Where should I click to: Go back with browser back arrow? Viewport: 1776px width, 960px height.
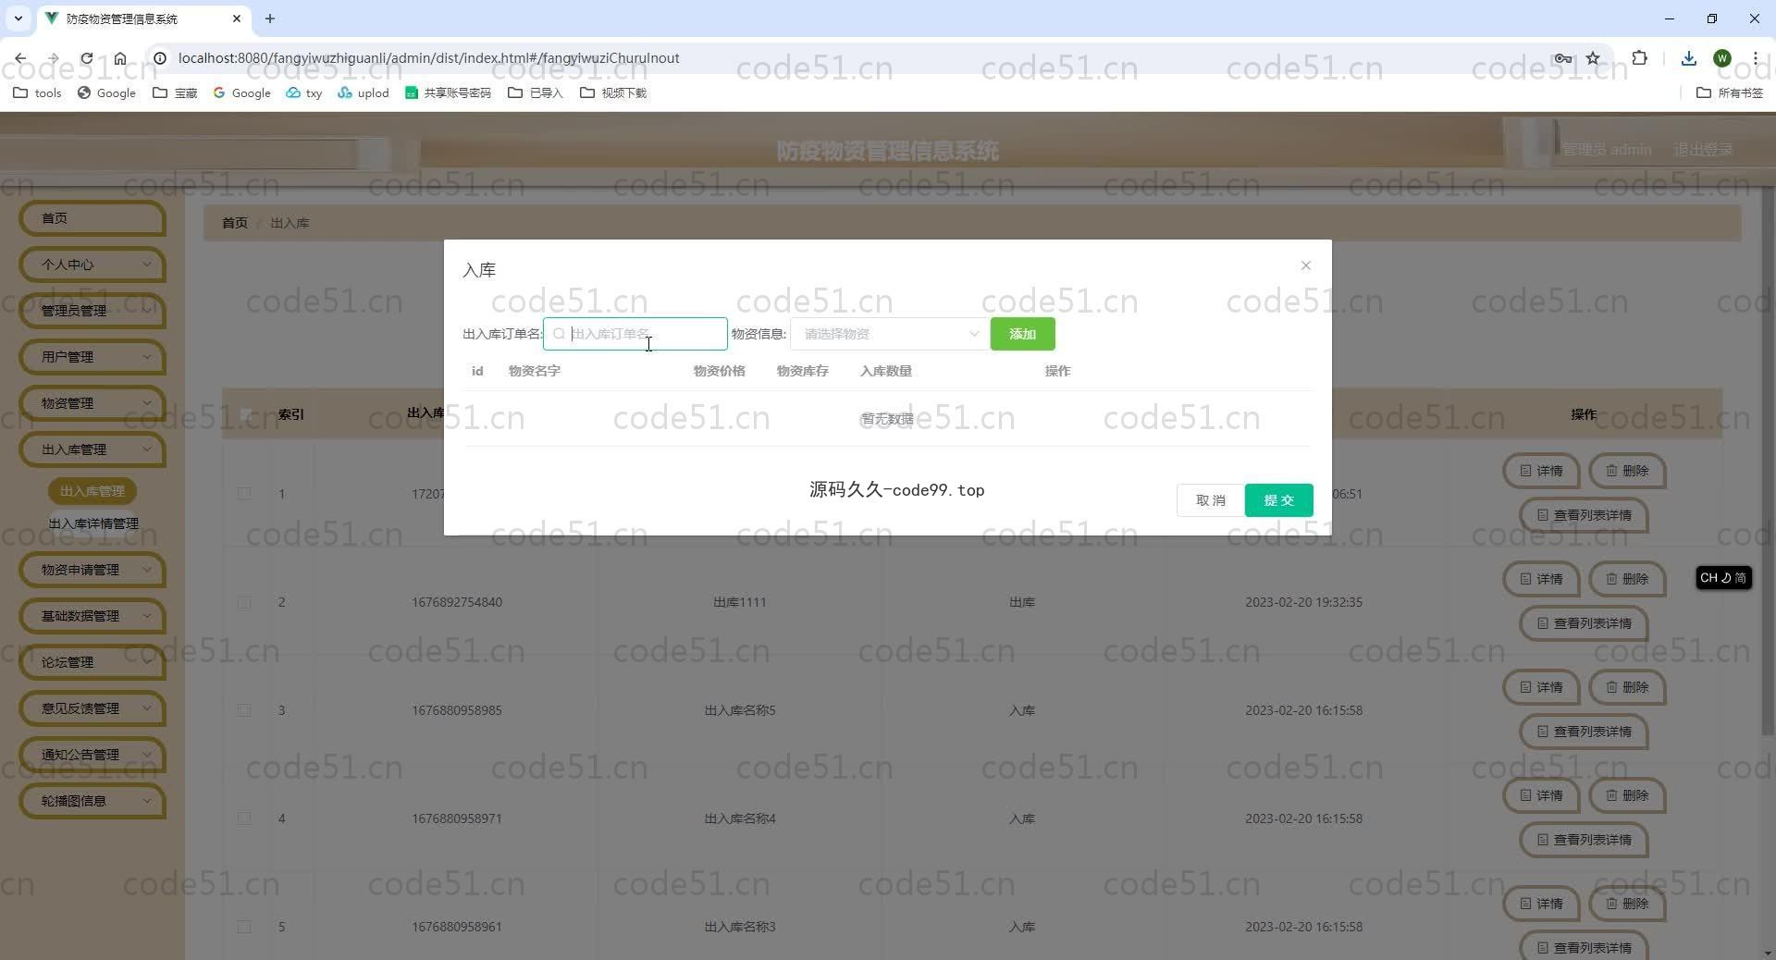click(x=20, y=58)
